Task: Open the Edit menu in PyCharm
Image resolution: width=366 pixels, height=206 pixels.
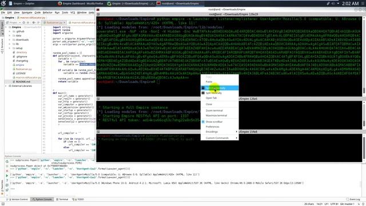Action: coord(10,13)
